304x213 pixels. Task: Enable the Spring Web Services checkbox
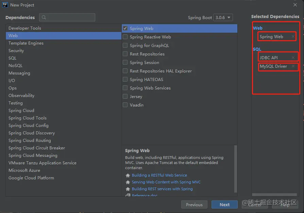pyautogui.click(x=125, y=88)
